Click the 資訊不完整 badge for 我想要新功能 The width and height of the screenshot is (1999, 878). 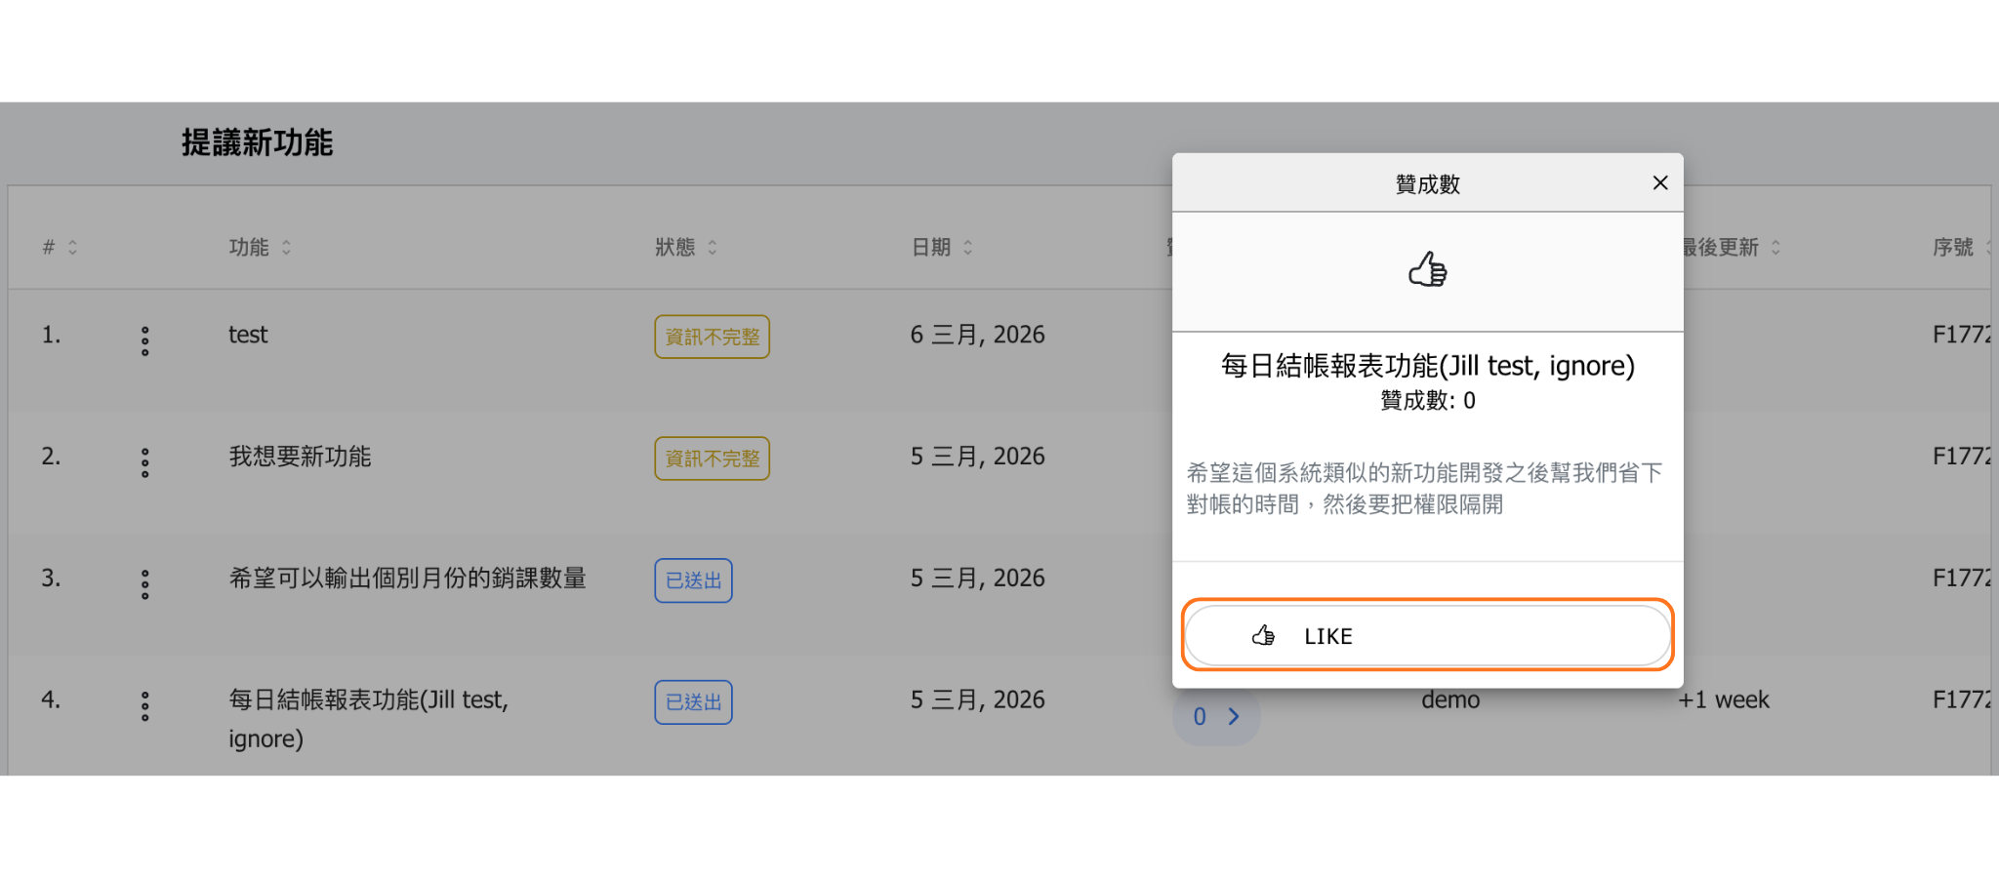(712, 459)
